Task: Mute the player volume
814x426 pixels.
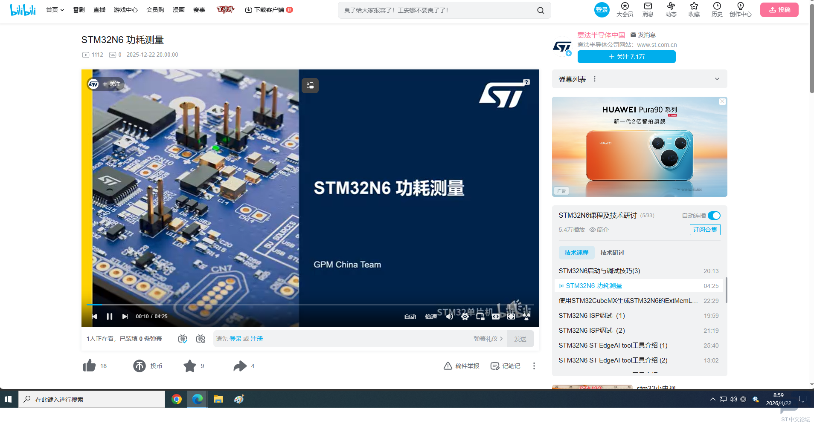Action: (450, 317)
